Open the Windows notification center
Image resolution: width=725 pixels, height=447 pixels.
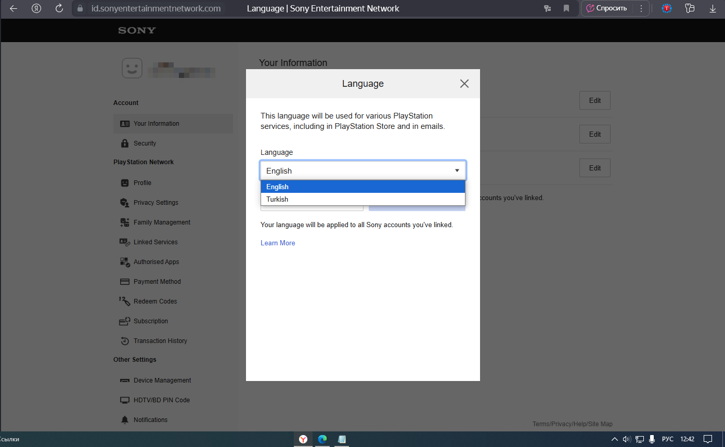tap(708, 439)
